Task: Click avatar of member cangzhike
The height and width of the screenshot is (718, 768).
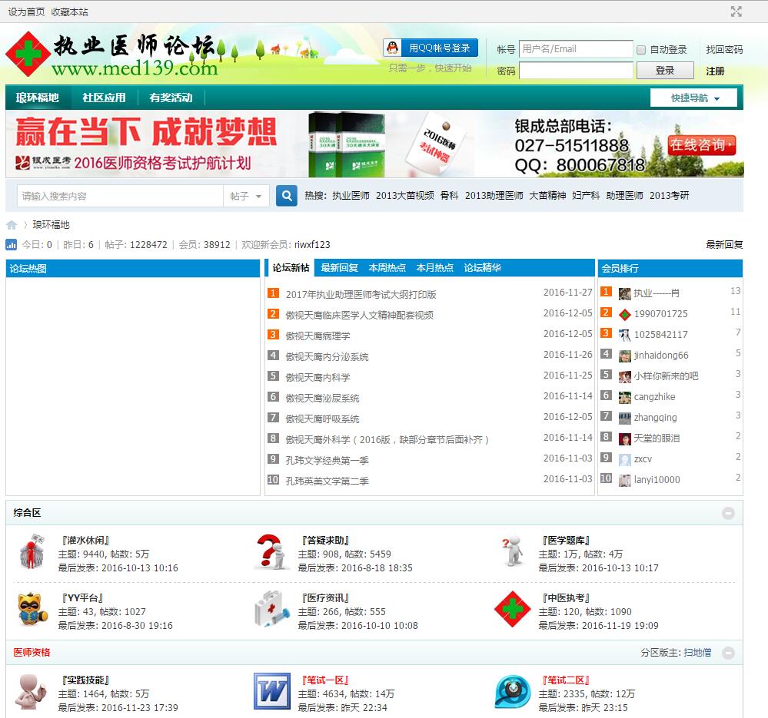Action: pyautogui.click(x=624, y=398)
